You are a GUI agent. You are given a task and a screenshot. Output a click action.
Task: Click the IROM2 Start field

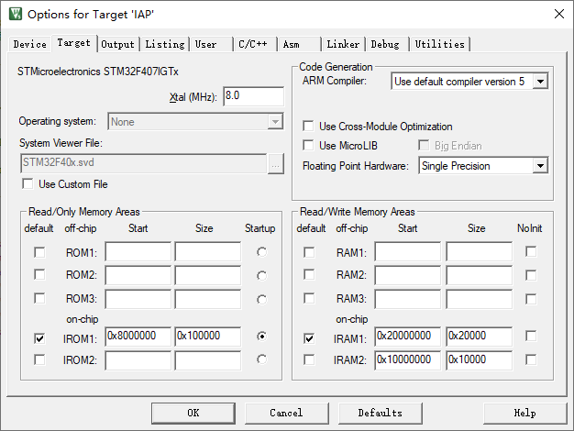(x=138, y=360)
